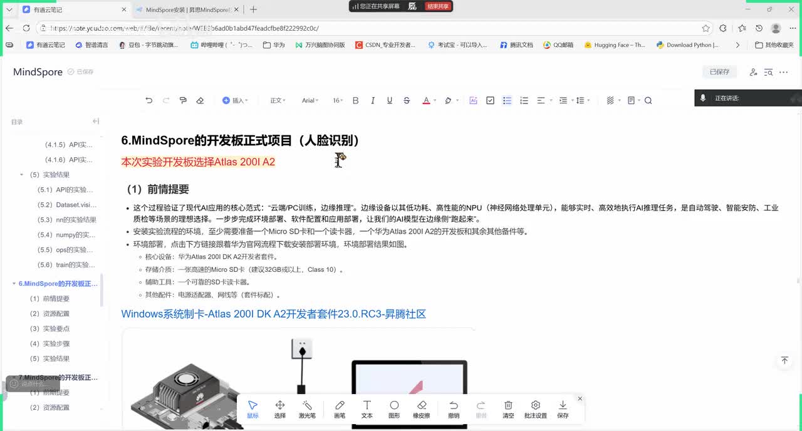Select the 鼠标 pointer annotation tool
This screenshot has height=431, width=802.
(x=253, y=409)
